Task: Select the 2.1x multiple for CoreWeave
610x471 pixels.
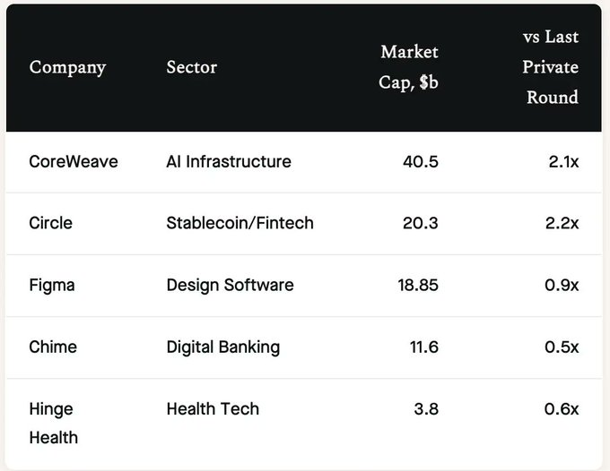Action: (562, 162)
